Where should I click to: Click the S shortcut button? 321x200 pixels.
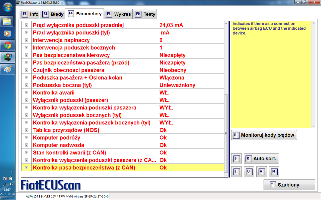coord(236,158)
